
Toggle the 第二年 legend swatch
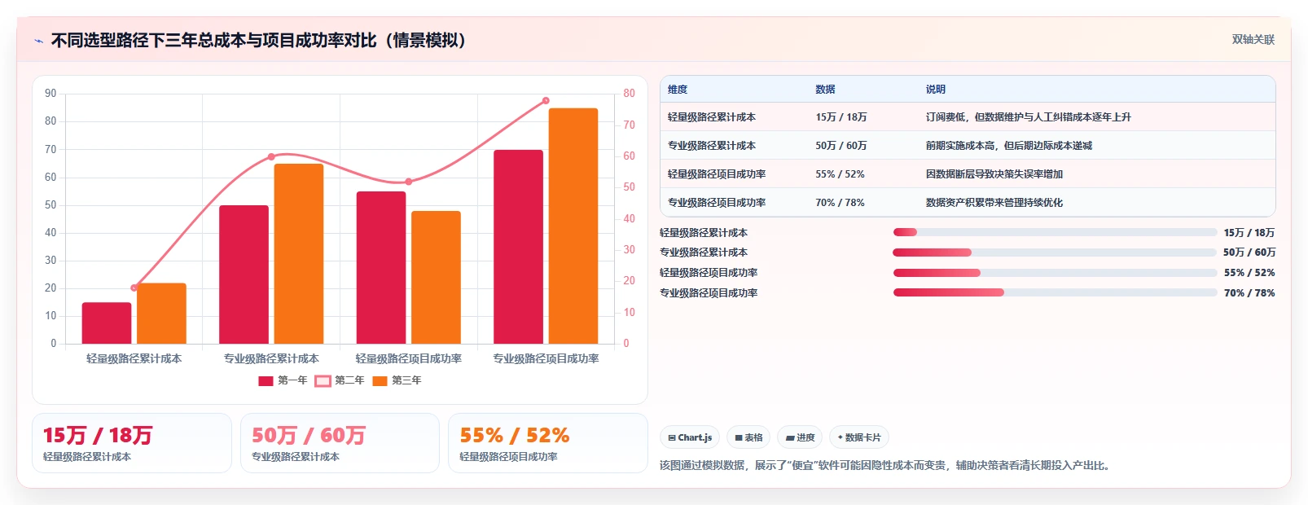[x=323, y=380]
